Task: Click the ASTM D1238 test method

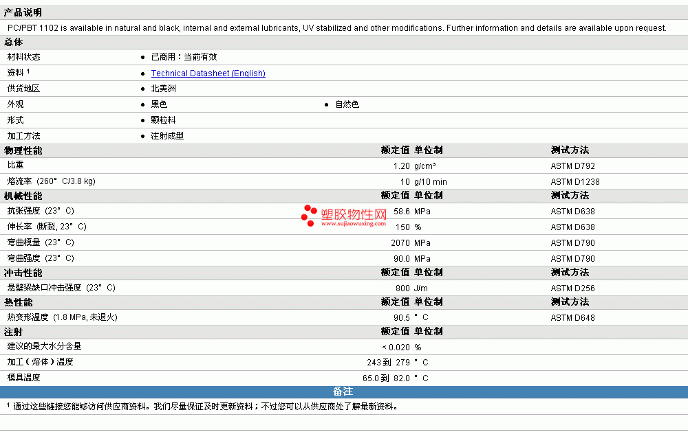Action: pyautogui.click(x=574, y=182)
